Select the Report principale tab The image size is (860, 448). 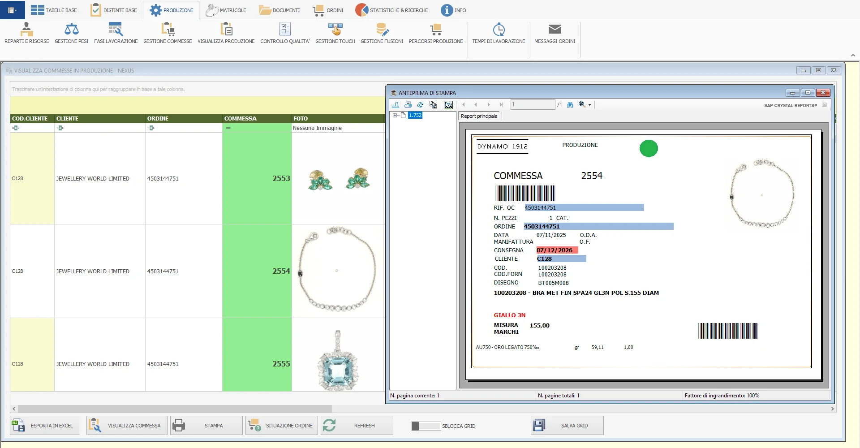(x=479, y=116)
